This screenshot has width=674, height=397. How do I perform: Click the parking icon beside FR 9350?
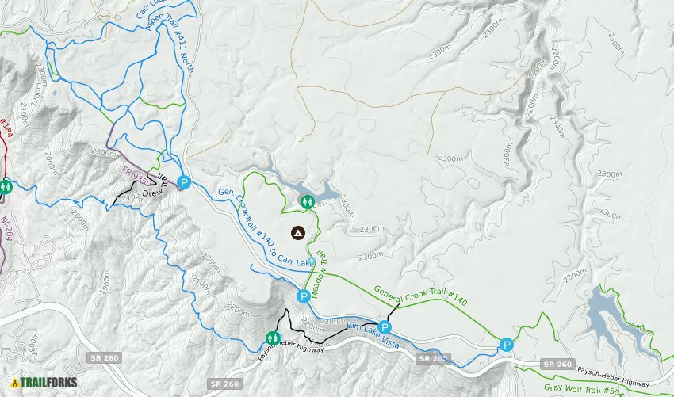pyautogui.click(x=184, y=182)
